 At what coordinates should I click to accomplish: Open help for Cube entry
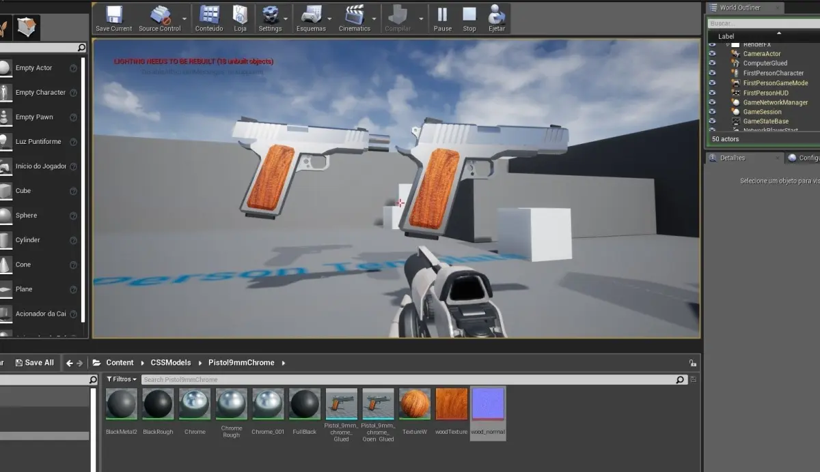pyautogui.click(x=73, y=191)
